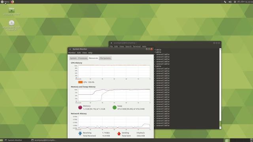
Task: Switch to the Processes tab
Action: click(83, 58)
